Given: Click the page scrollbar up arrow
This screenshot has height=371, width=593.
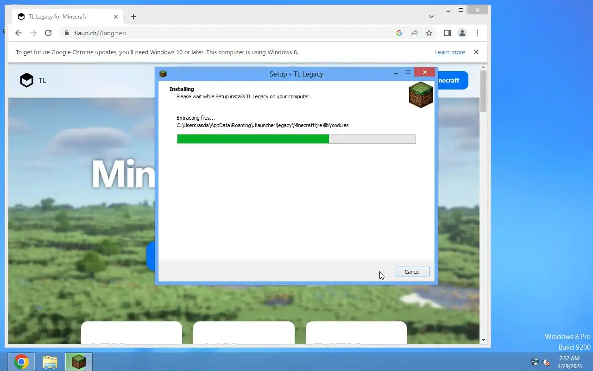Looking at the screenshot, I should 484,68.
